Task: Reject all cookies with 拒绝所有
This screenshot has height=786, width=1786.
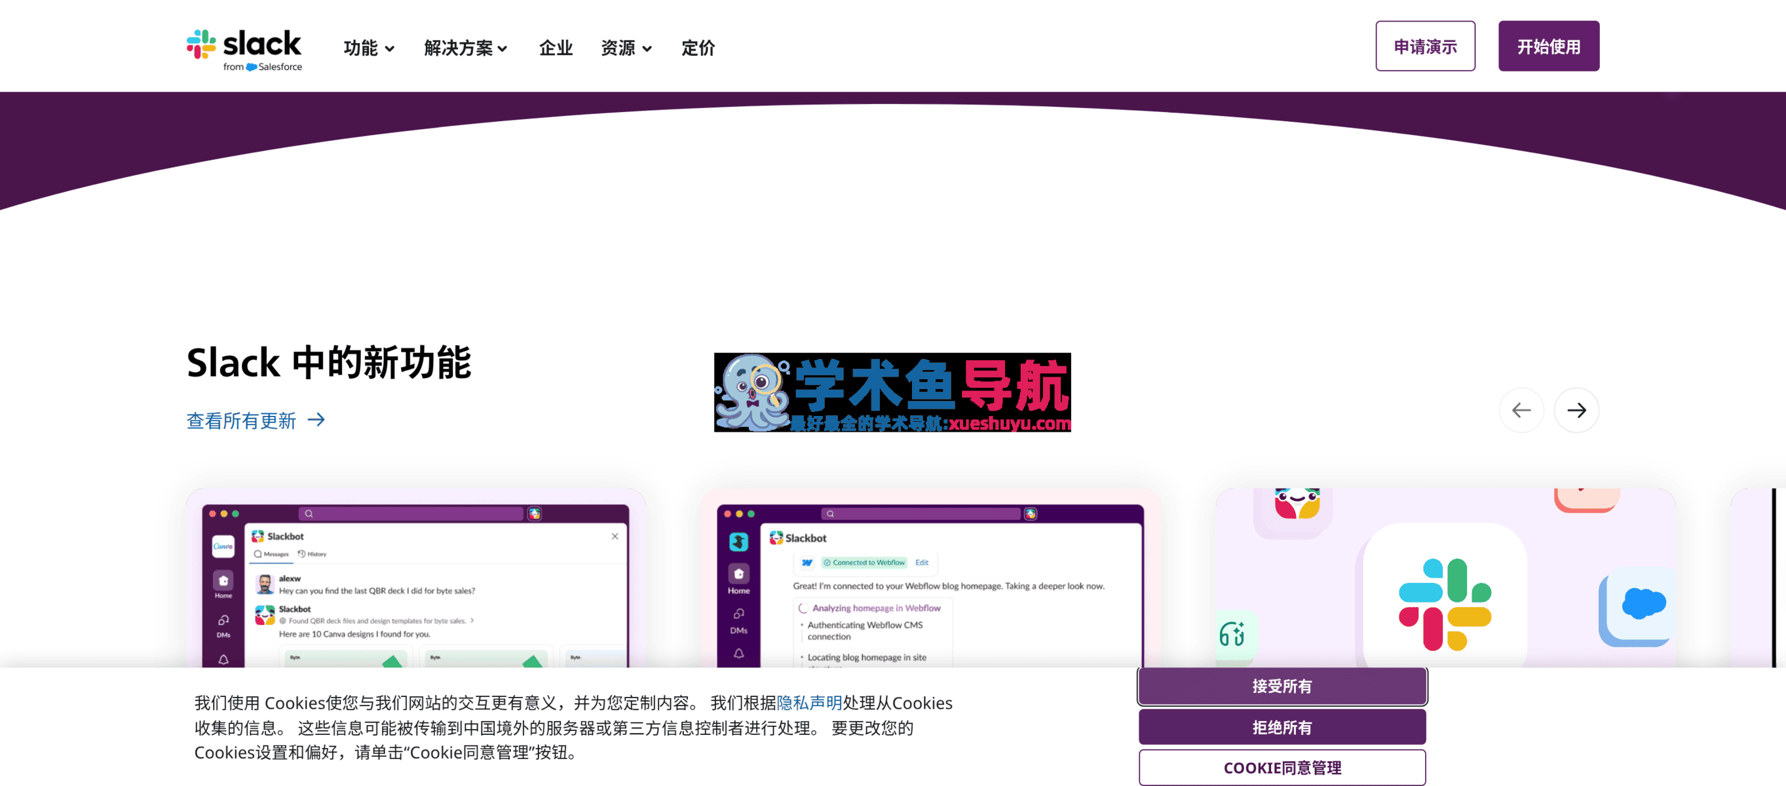Action: (1282, 727)
